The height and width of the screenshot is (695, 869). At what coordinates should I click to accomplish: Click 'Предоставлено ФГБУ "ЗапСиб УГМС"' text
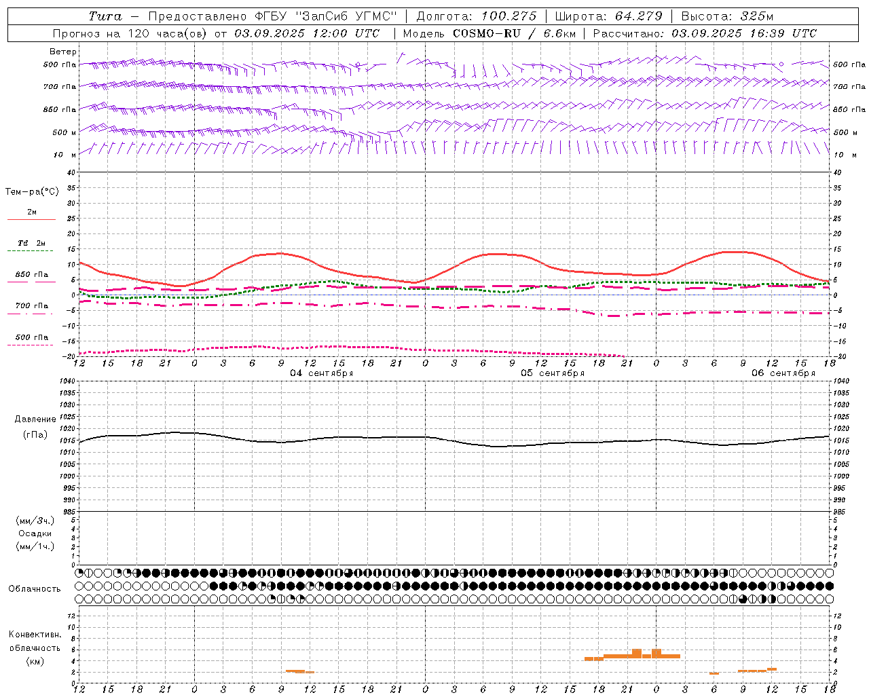pos(272,16)
